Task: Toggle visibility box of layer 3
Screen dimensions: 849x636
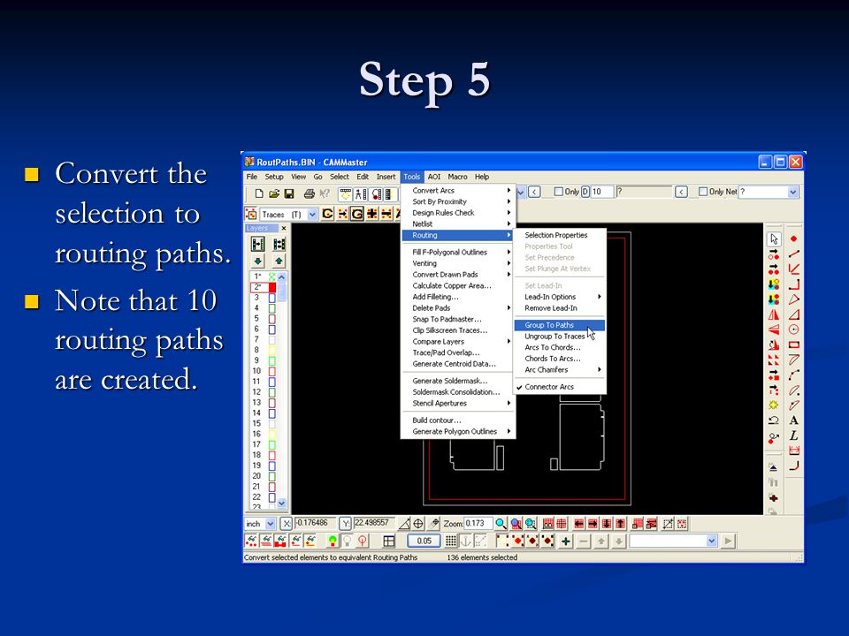Action: point(272,298)
